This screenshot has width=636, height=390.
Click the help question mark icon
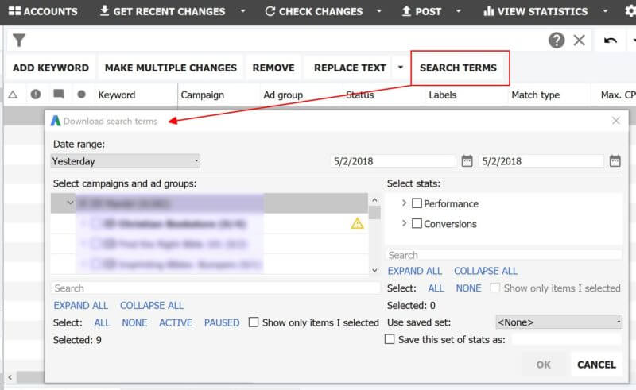pyautogui.click(x=556, y=41)
